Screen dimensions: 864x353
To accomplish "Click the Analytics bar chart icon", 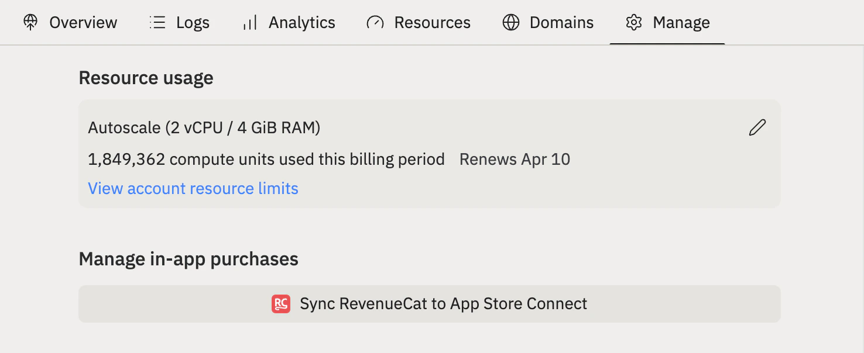I will coord(249,23).
